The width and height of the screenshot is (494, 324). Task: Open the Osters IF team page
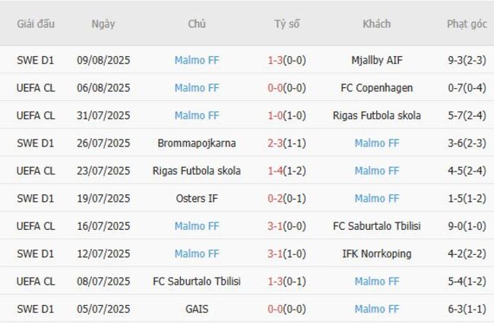click(197, 199)
